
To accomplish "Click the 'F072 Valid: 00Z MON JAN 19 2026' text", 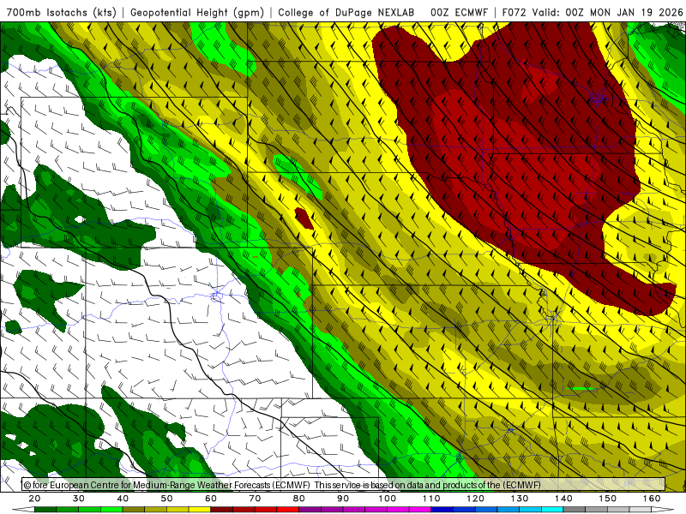I will [593, 12].
